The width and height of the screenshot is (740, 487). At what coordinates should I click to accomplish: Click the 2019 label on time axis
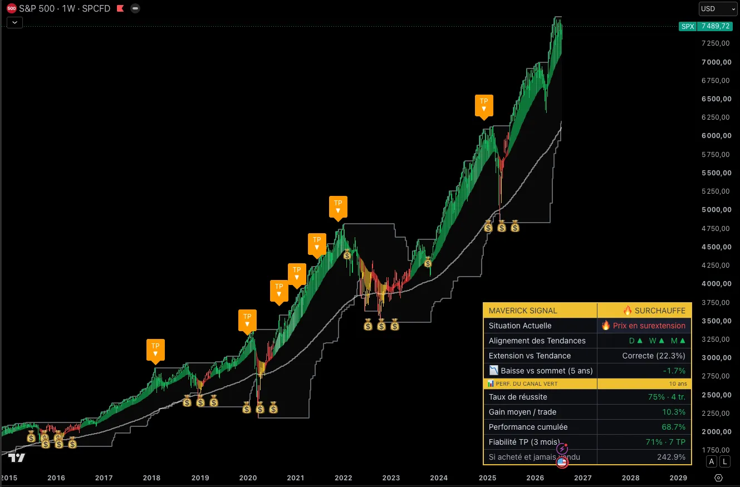tap(200, 478)
